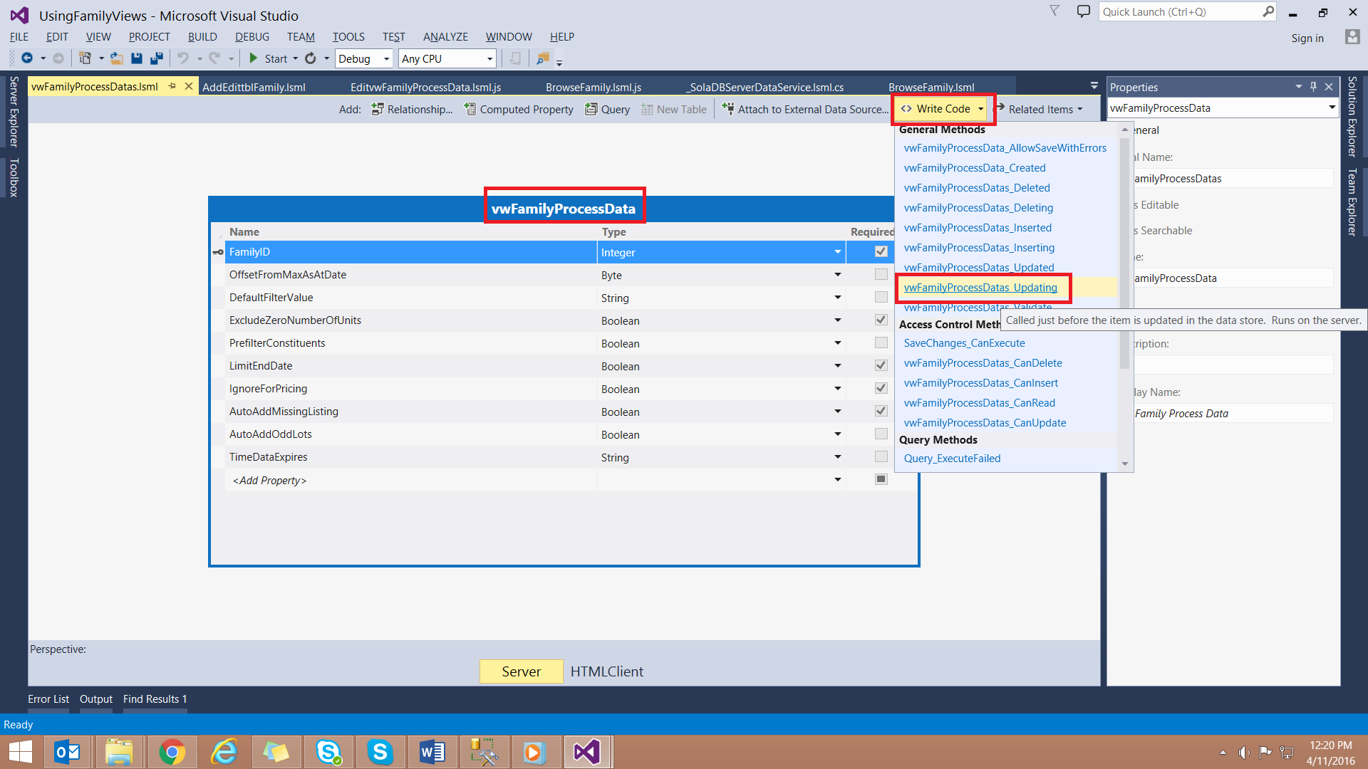
Task: Click the Windows Start button
Action: point(21,752)
